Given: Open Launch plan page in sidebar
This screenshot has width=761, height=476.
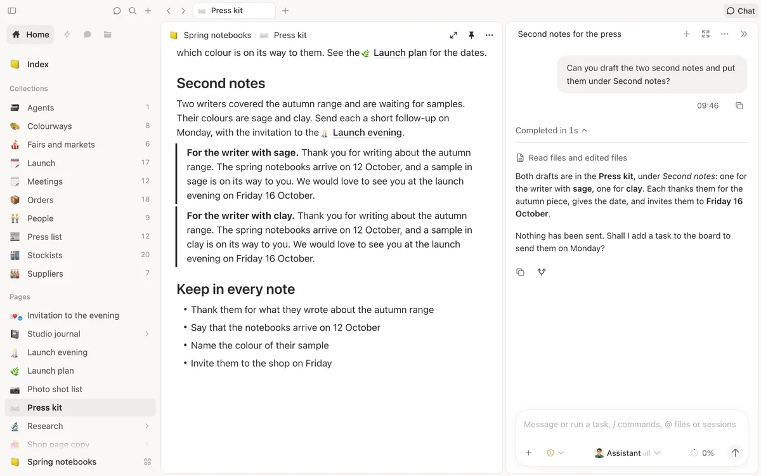Looking at the screenshot, I should point(80,371).
